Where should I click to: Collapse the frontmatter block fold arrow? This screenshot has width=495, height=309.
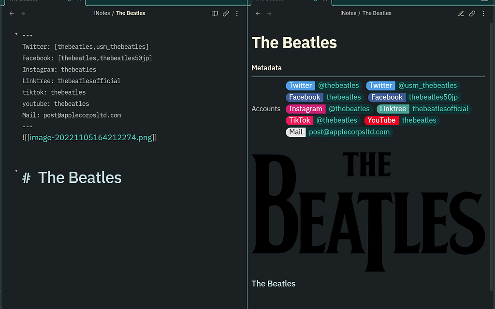pos(16,34)
